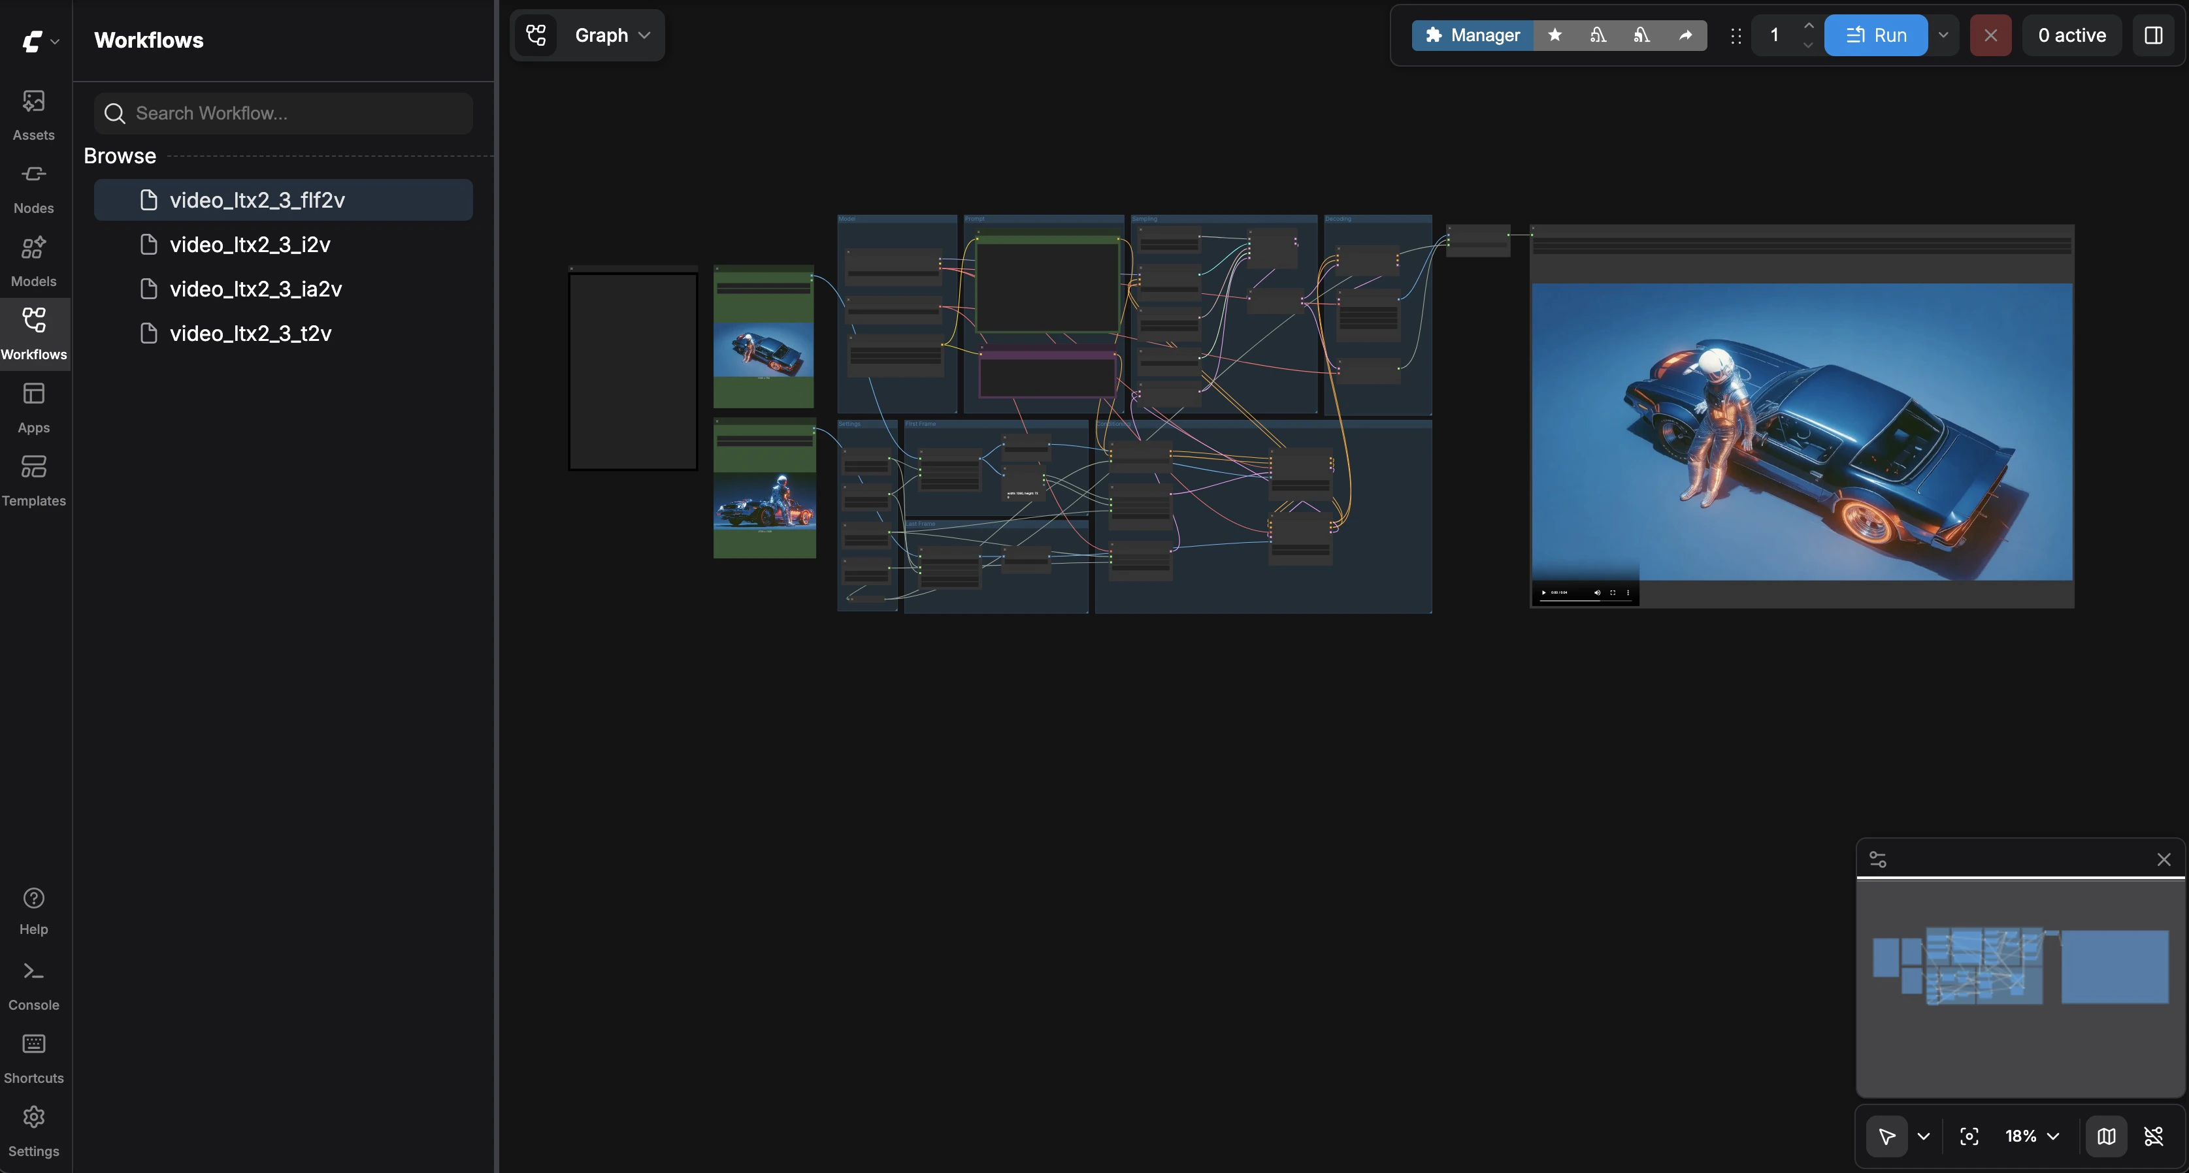Click the share workflow arrow icon in top toolbar
This screenshot has width=2189, height=1173.
point(1685,35)
